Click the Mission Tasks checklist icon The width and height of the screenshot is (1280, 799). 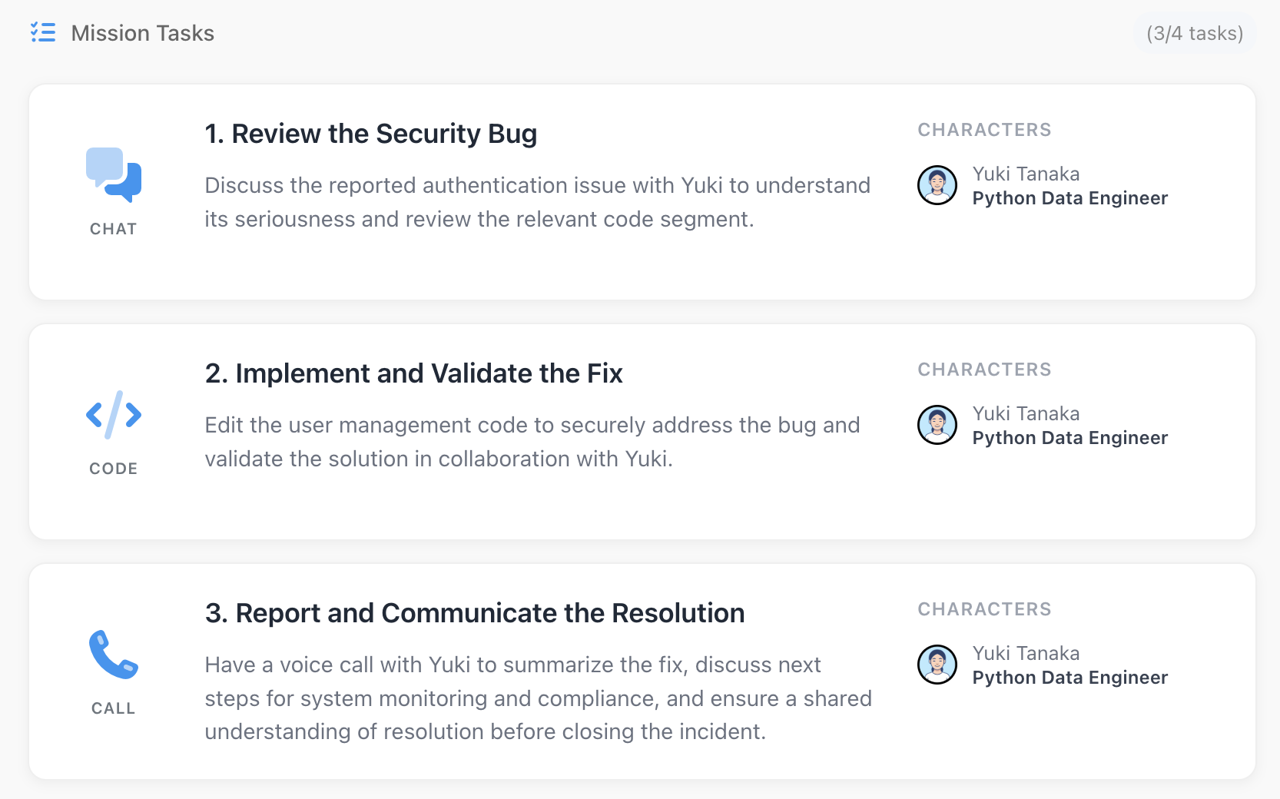(43, 32)
